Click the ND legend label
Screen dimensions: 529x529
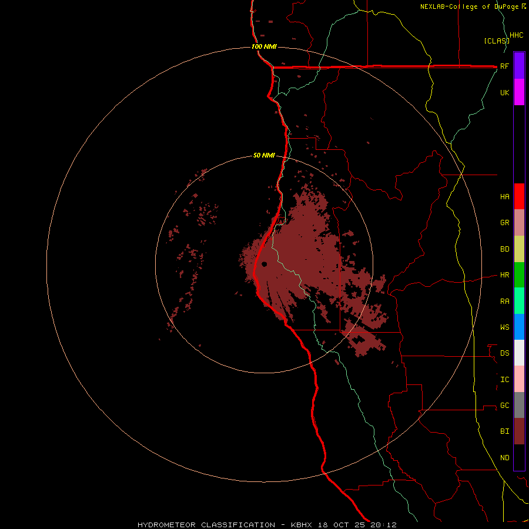505,458
